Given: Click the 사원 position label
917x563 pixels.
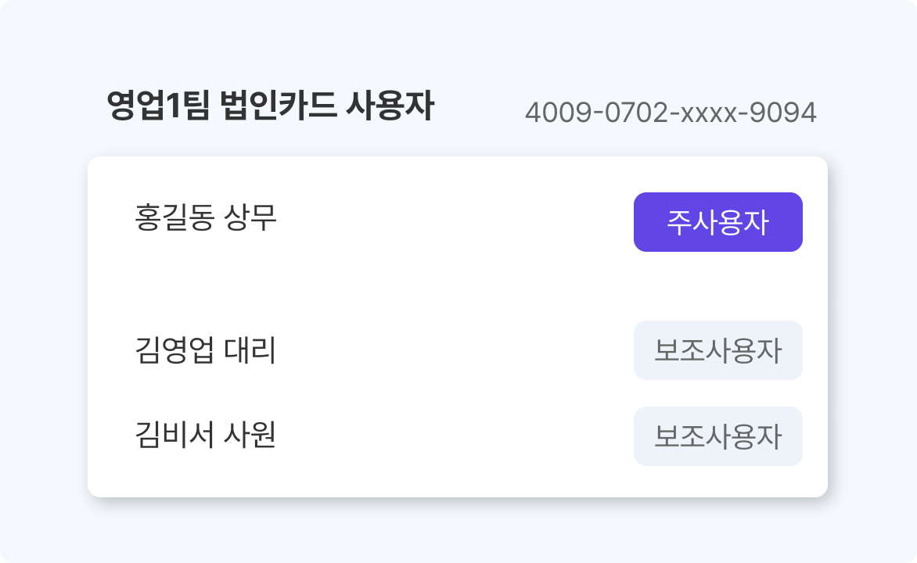Looking at the screenshot, I should pyautogui.click(x=250, y=436).
